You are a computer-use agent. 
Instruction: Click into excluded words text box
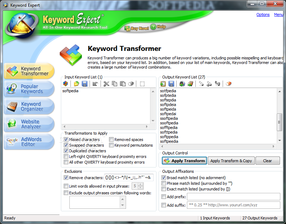[95, 202]
